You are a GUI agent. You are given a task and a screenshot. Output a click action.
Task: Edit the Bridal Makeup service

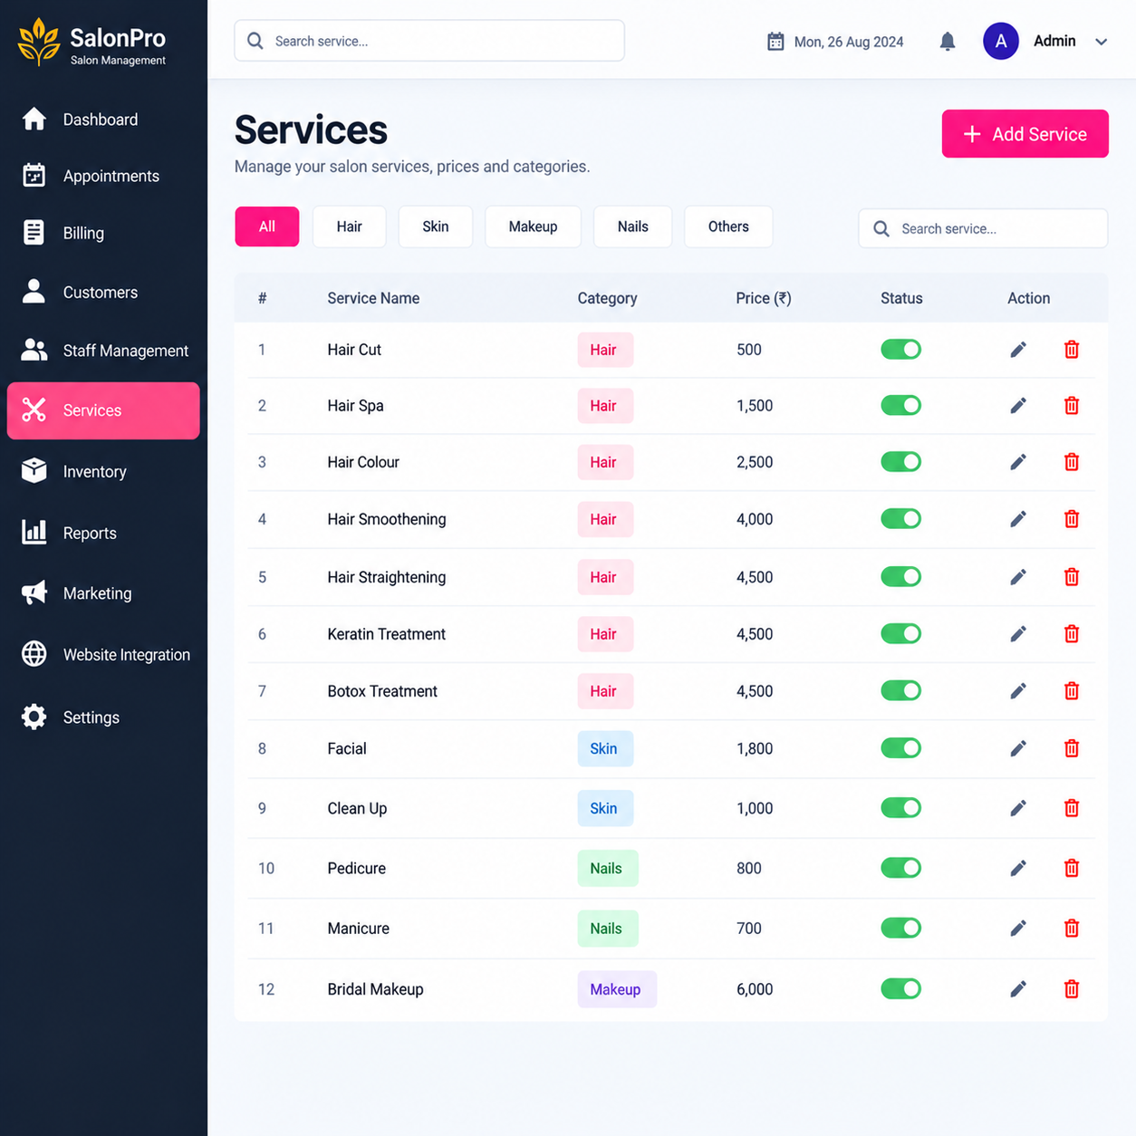pos(1018,989)
